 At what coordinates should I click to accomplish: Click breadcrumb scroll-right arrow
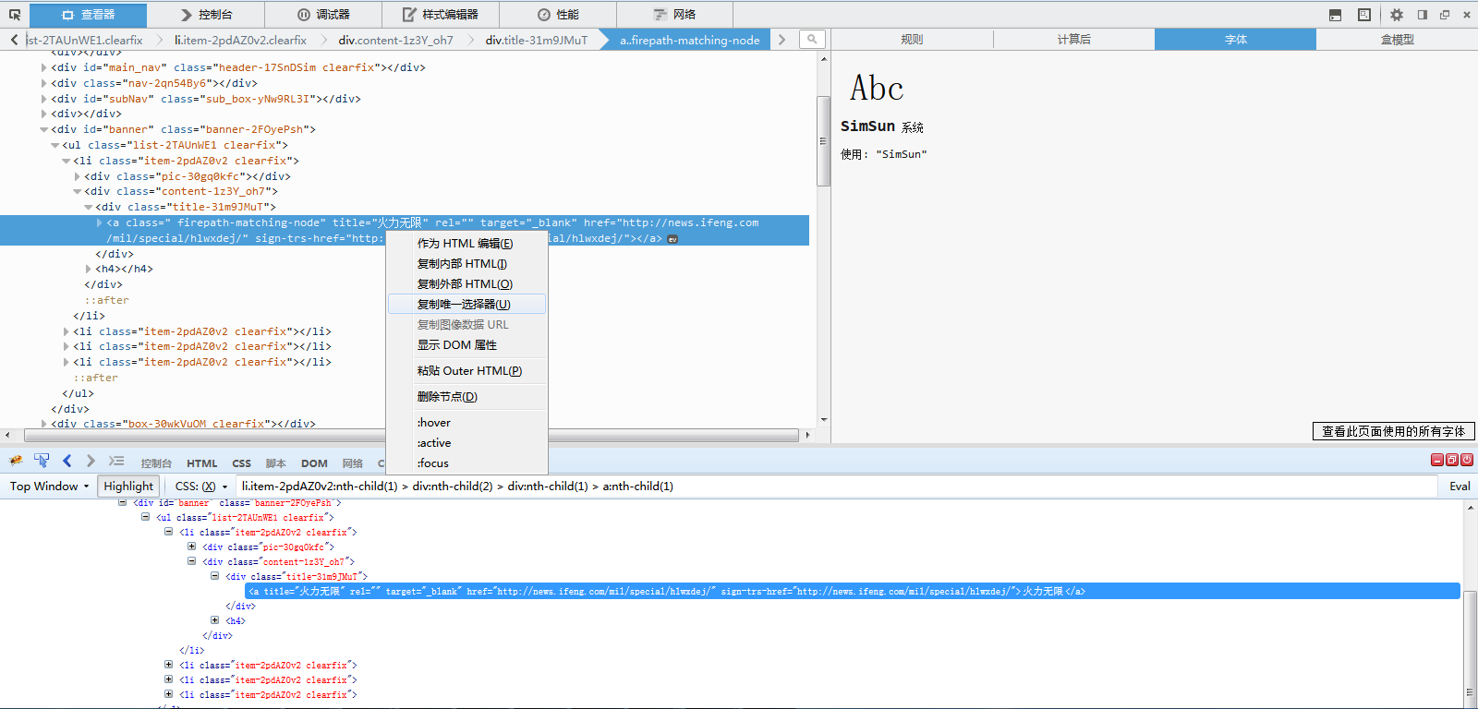click(782, 40)
